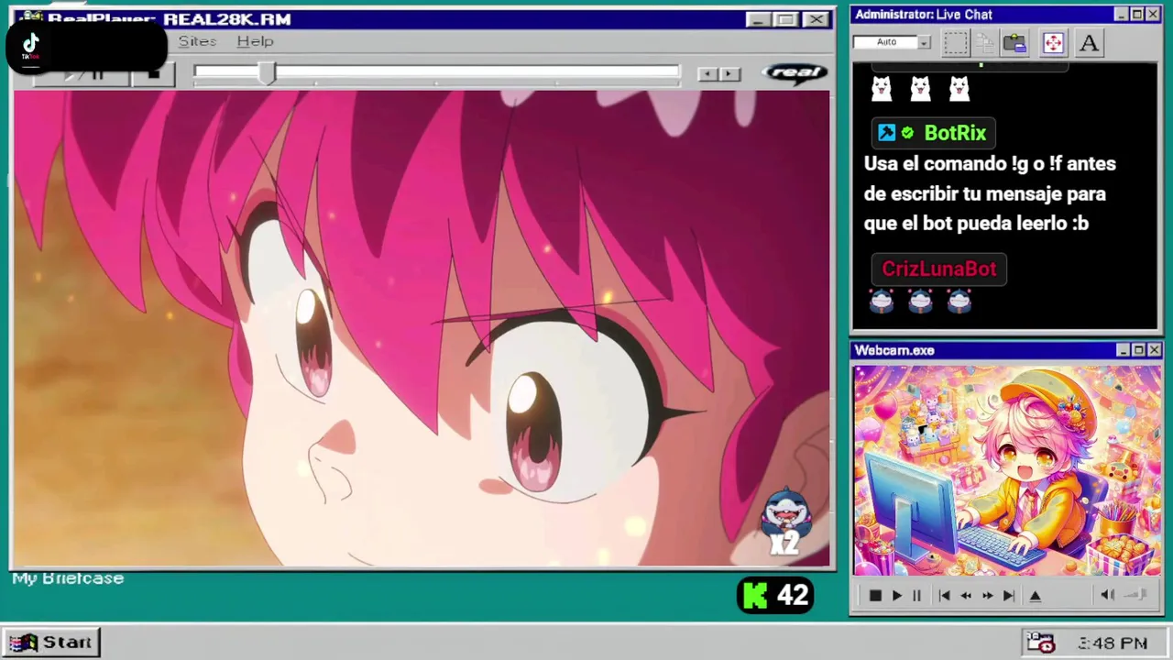Click the My Briefcase desktop label

68,578
